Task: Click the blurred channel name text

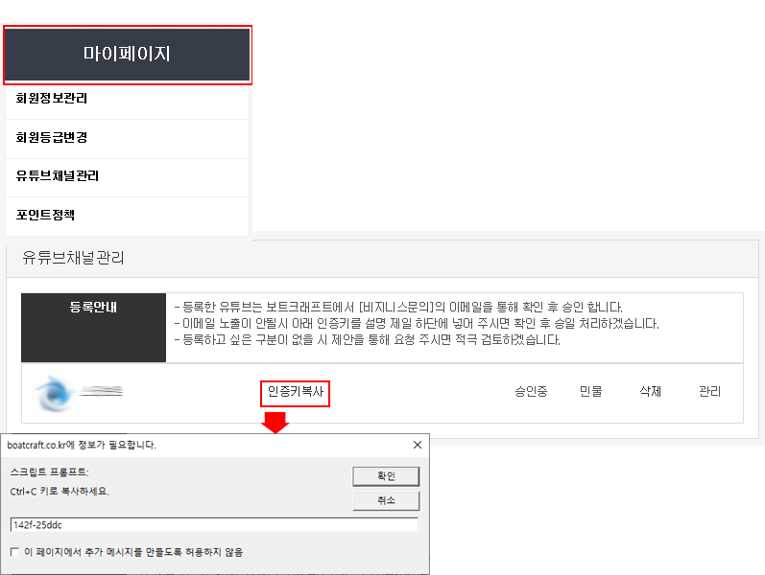Action: 101,391
